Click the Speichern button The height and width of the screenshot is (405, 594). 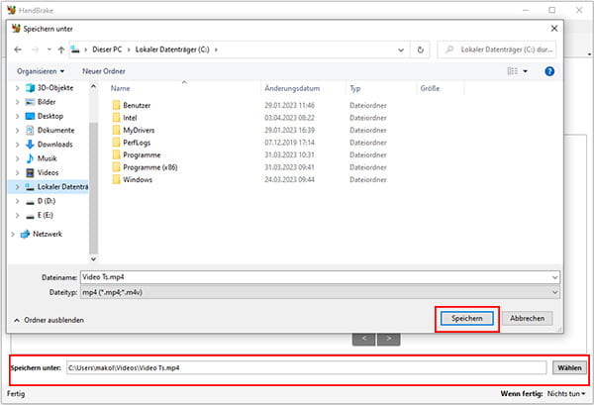coord(466,319)
